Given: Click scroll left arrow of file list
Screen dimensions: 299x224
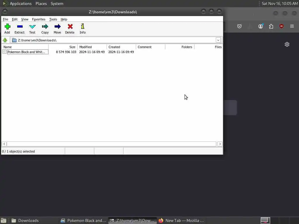Looking at the screenshot, I should [4, 144].
